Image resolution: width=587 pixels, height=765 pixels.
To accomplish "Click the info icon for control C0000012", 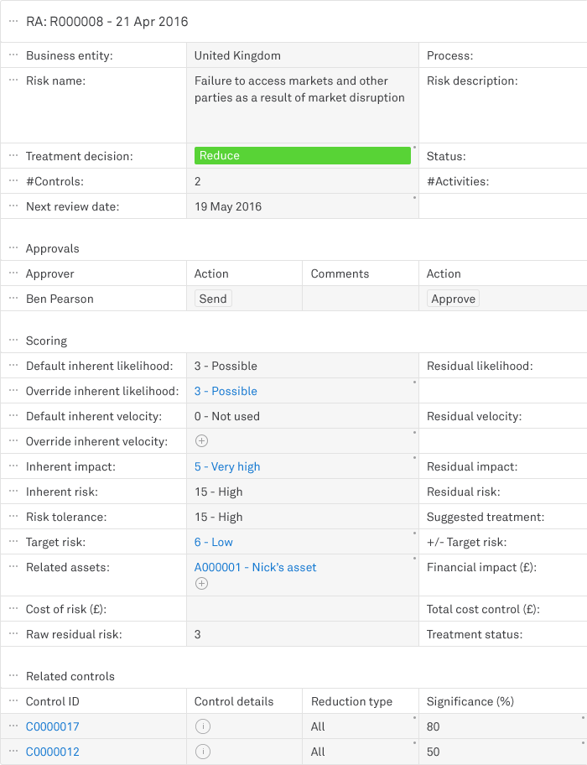I will [202, 752].
